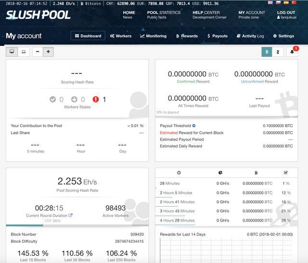Click the clock column header icon
Screen dimensions: 308x263
179,172
